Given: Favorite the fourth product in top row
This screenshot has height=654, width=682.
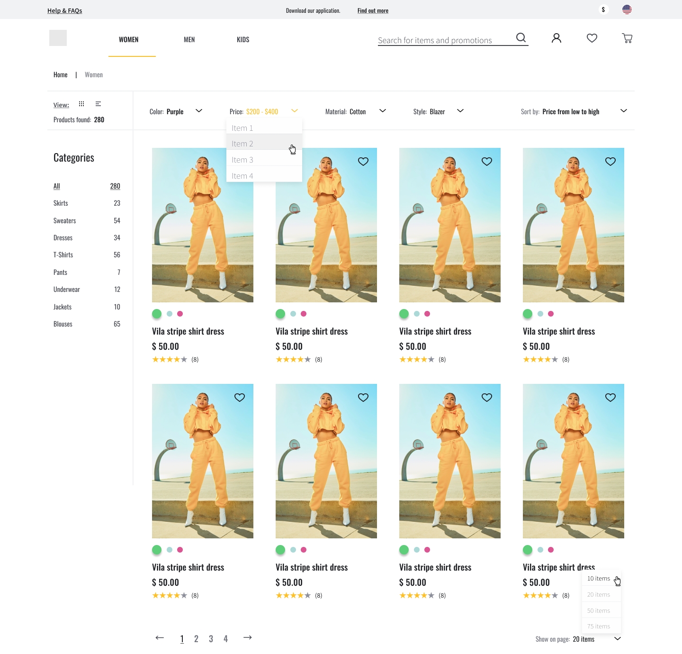Looking at the screenshot, I should pyautogui.click(x=610, y=162).
